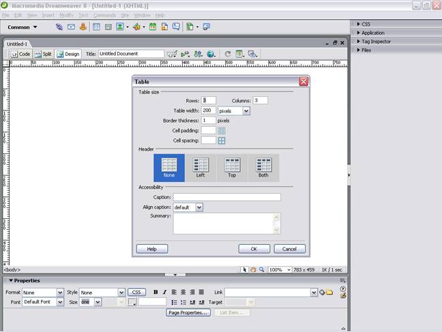Select the arrow Select tool in status bar
Image resolution: width=442 pixels, height=332 pixels.
[x=244, y=270]
